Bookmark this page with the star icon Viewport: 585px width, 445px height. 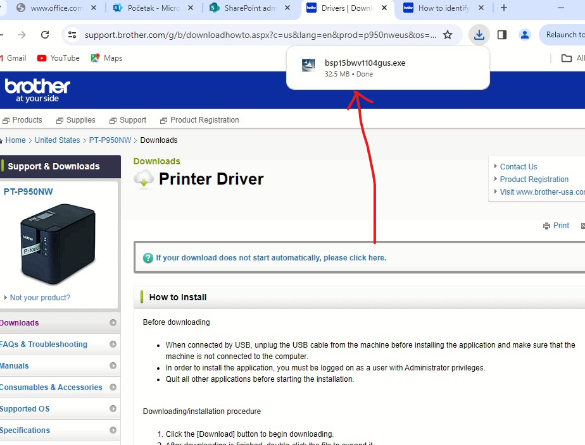pyautogui.click(x=448, y=35)
